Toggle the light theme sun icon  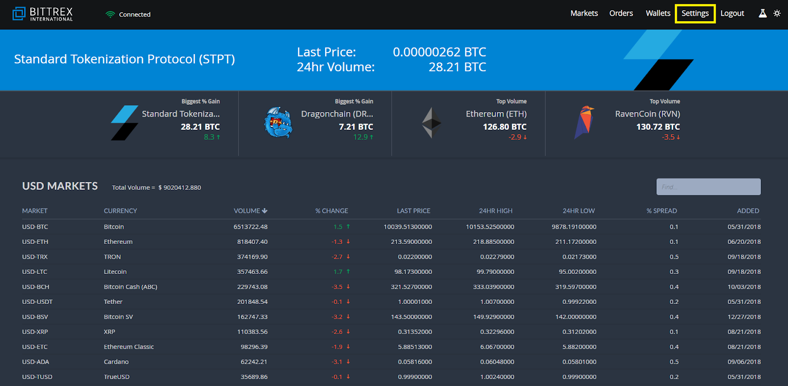tap(777, 13)
